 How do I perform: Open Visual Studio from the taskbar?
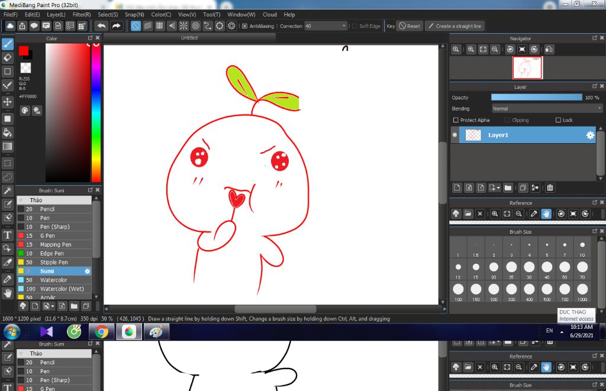[46, 331]
